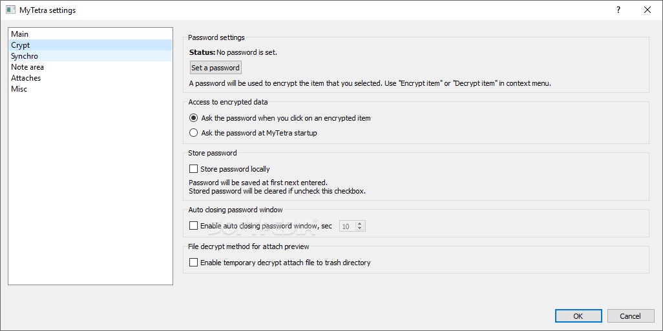The image size is (663, 331).
Task: Click the 'Status: No password is set.' text
Action: [233, 53]
